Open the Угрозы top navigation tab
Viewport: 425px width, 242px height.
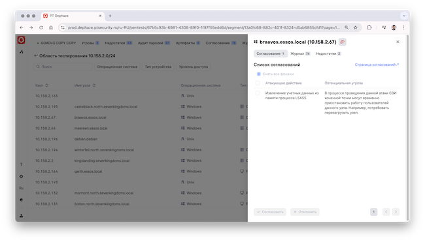pyautogui.click(x=90, y=43)
